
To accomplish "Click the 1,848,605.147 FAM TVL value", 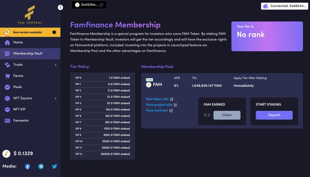I will 207,86.
